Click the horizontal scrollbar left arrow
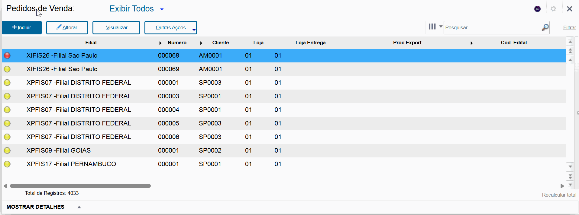Screen dimensions: 579x215 tap(5, 186)
